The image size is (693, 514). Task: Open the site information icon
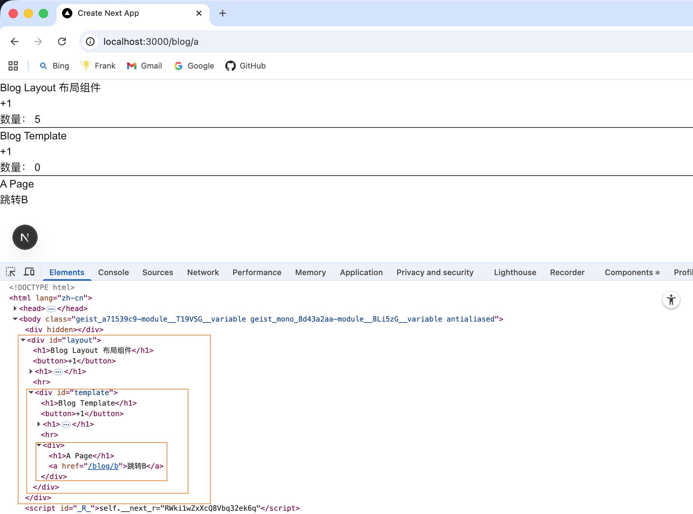(90, 42)
